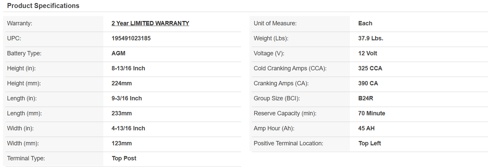Select the 123mm width value

tap(121, 143)
